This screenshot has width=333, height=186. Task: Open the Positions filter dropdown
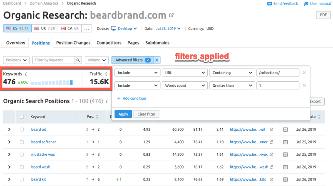coord(16,60)
